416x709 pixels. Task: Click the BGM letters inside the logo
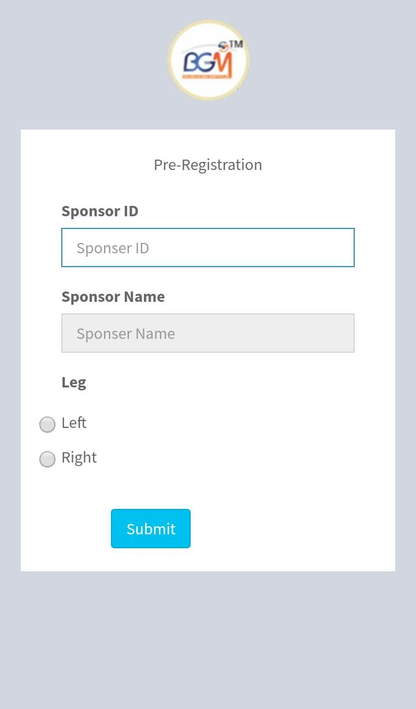click(207, 61)
